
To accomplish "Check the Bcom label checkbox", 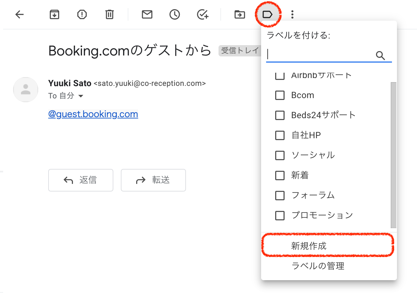I will 280,95.
